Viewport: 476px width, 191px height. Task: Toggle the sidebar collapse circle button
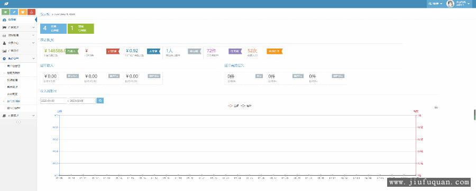click(x=19, y=122)
